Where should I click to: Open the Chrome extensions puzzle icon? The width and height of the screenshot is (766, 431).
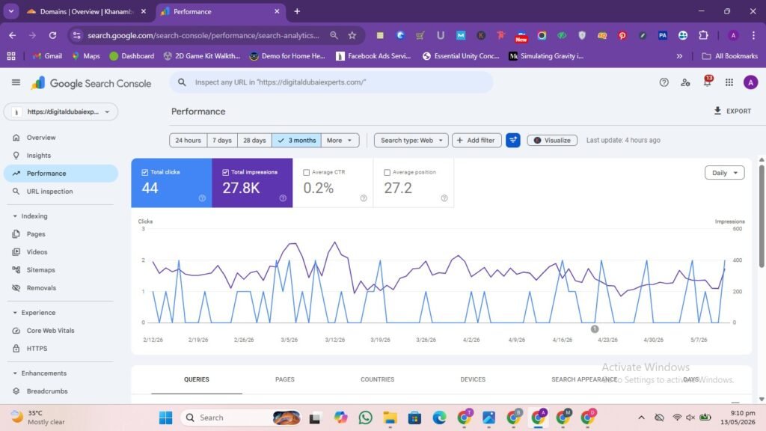click(703, 35)
